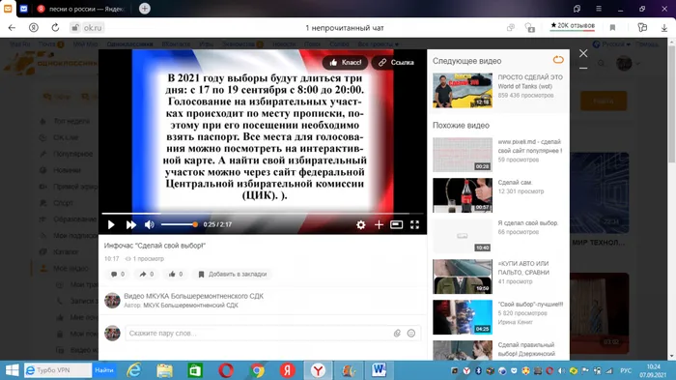676x380 pixels.
Task: Attach file to comment paperclip icon
Action: click(x=397, y=334)
